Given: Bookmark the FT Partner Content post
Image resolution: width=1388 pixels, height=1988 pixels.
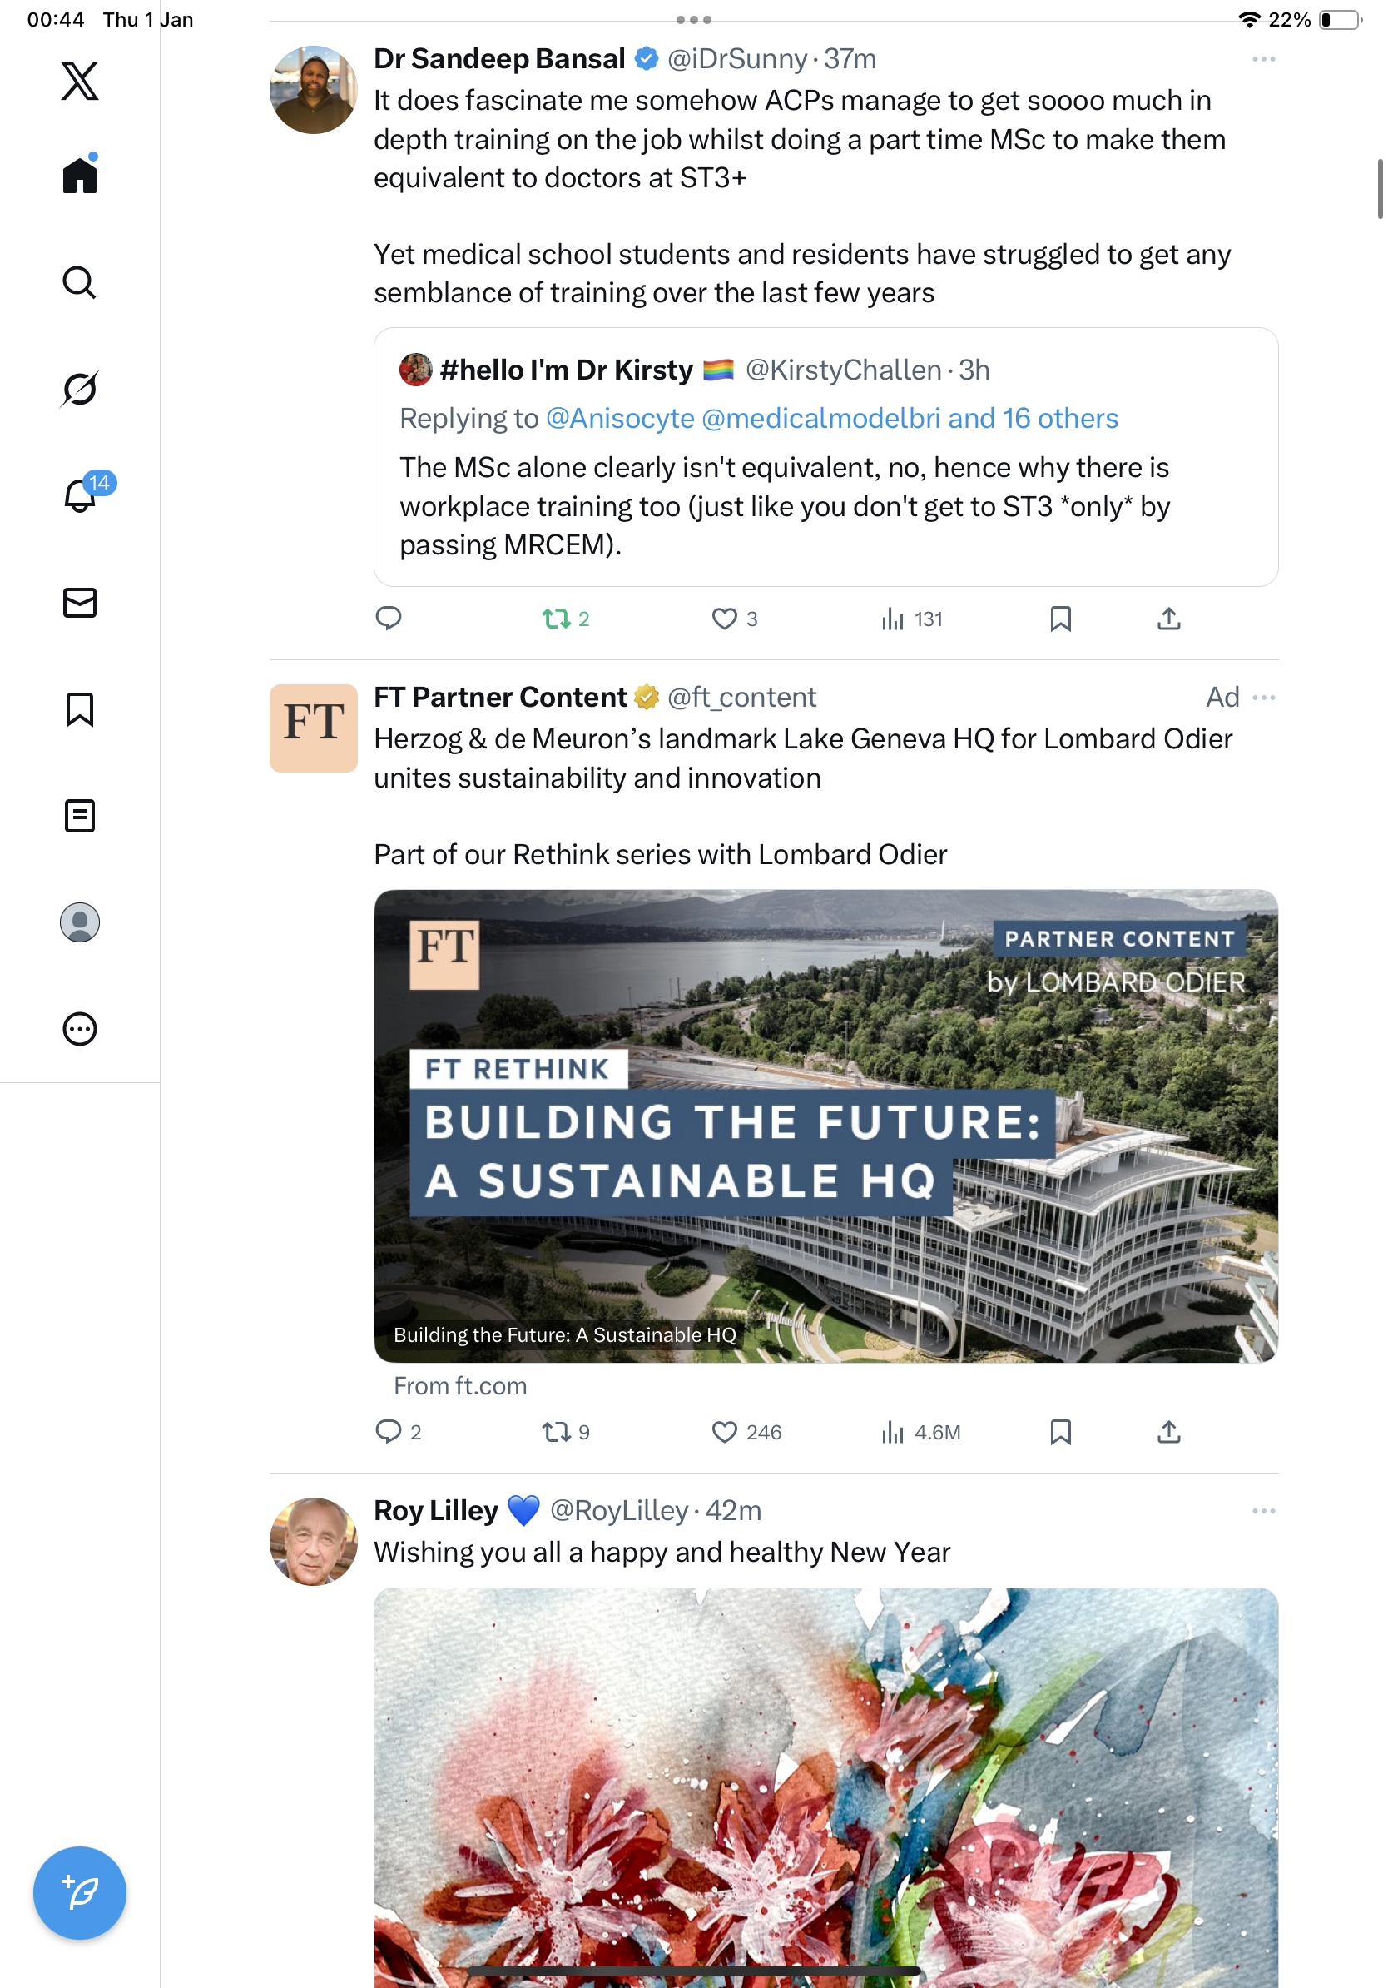Looking at the screenshot, I should tap(1060, 1432).
